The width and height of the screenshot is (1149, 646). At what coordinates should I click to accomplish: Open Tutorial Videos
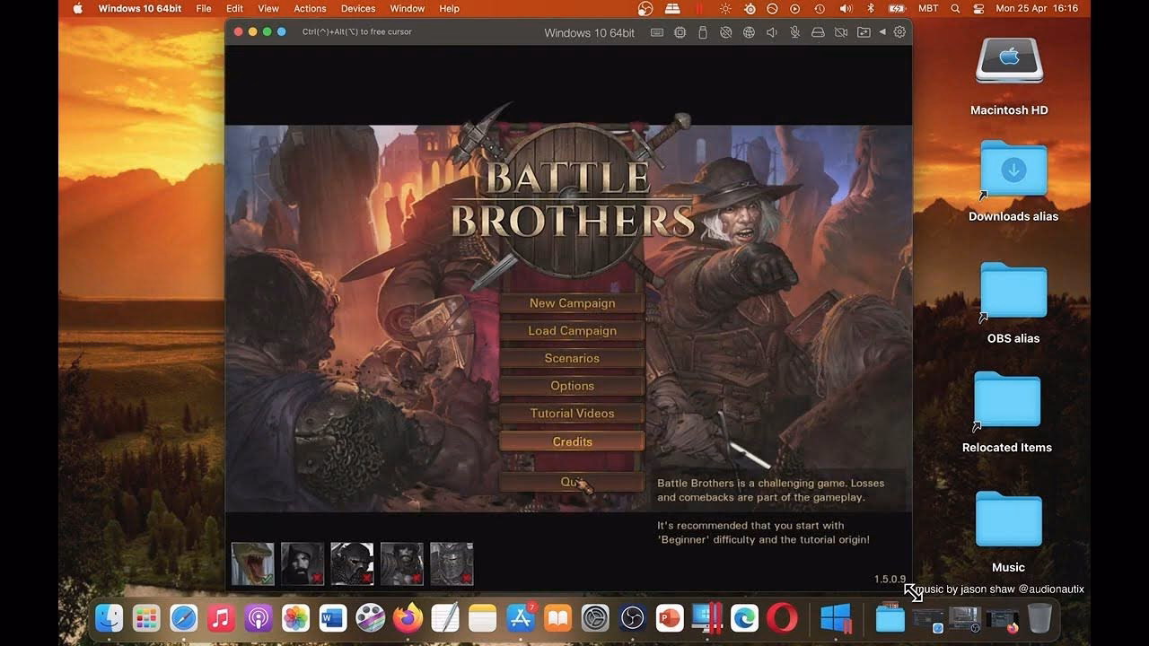572,414
